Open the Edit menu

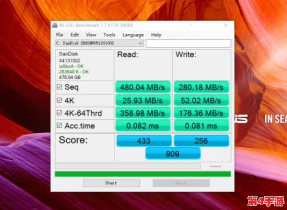point(74,35)
